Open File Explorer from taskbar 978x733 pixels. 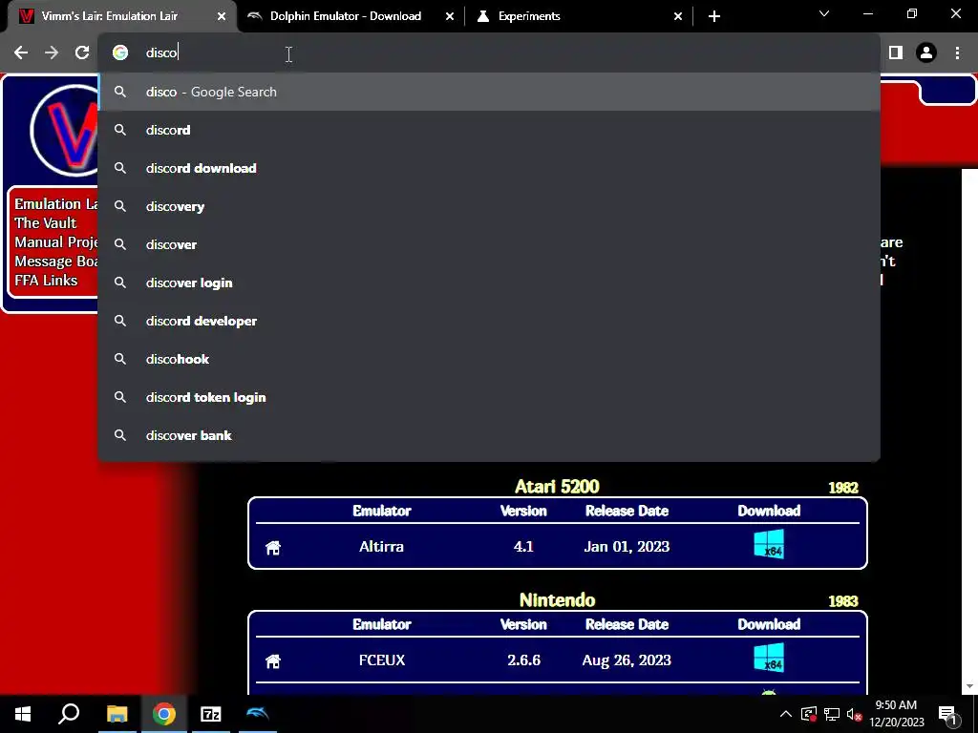(117, 714)
